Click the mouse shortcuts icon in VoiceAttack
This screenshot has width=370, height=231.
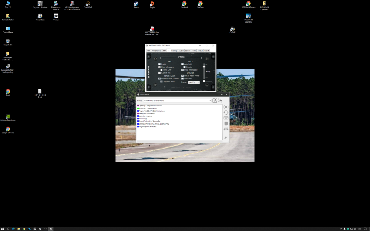click(226, 123)
